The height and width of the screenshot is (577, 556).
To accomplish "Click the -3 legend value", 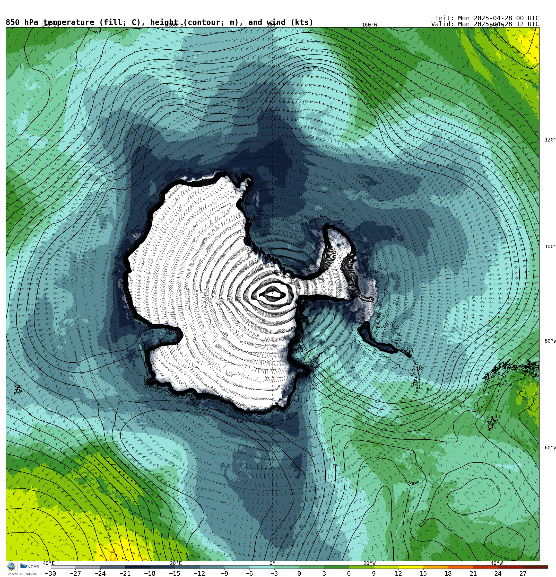I will click(x=274, y=573).
